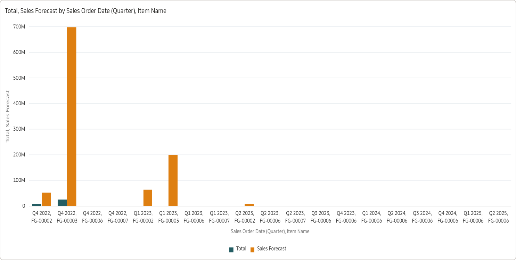Click the Q2 2023, FG-00007 axis label

point(295,217)
